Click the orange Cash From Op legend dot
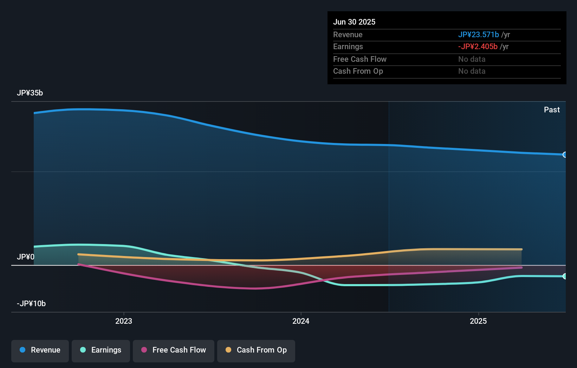 coord(228,350)
